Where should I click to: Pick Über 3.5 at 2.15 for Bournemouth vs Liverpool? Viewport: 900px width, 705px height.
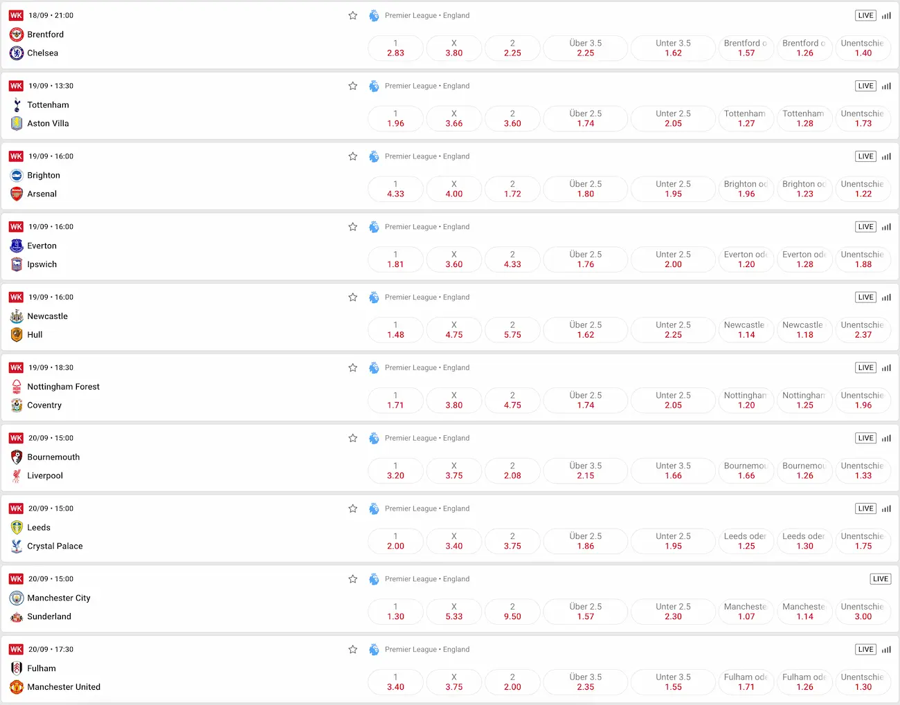point(586,470)
